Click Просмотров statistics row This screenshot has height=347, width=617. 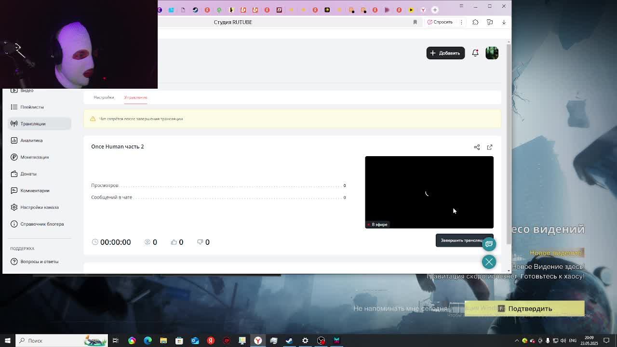(x=218, y=186)
